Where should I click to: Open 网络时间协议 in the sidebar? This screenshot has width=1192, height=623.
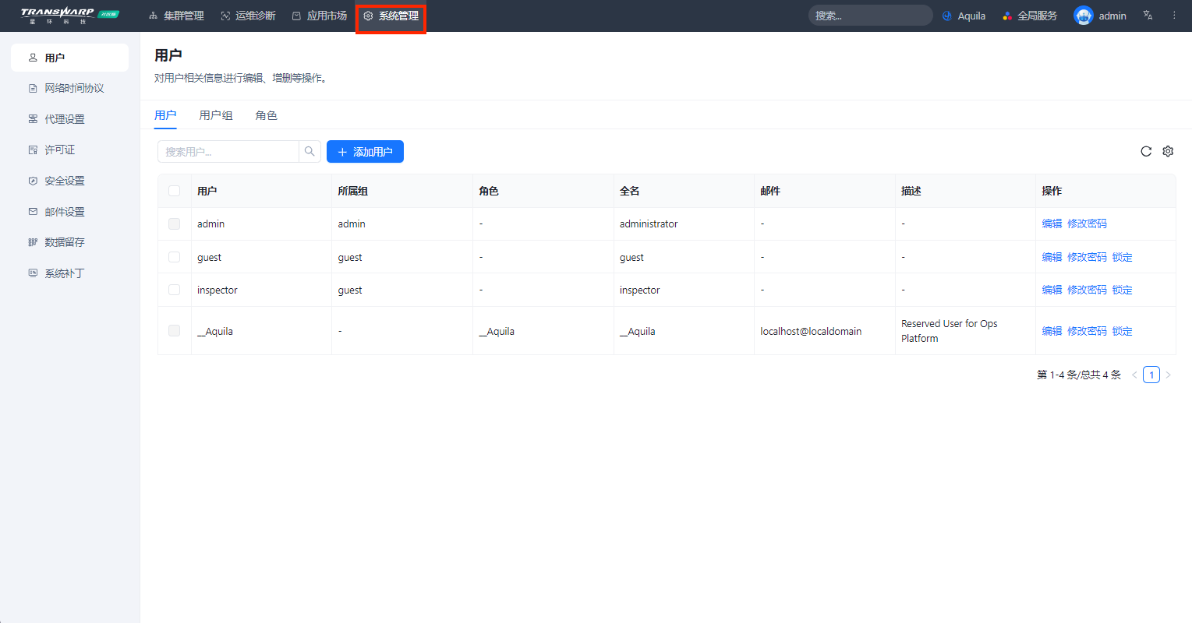pos(69,88)
